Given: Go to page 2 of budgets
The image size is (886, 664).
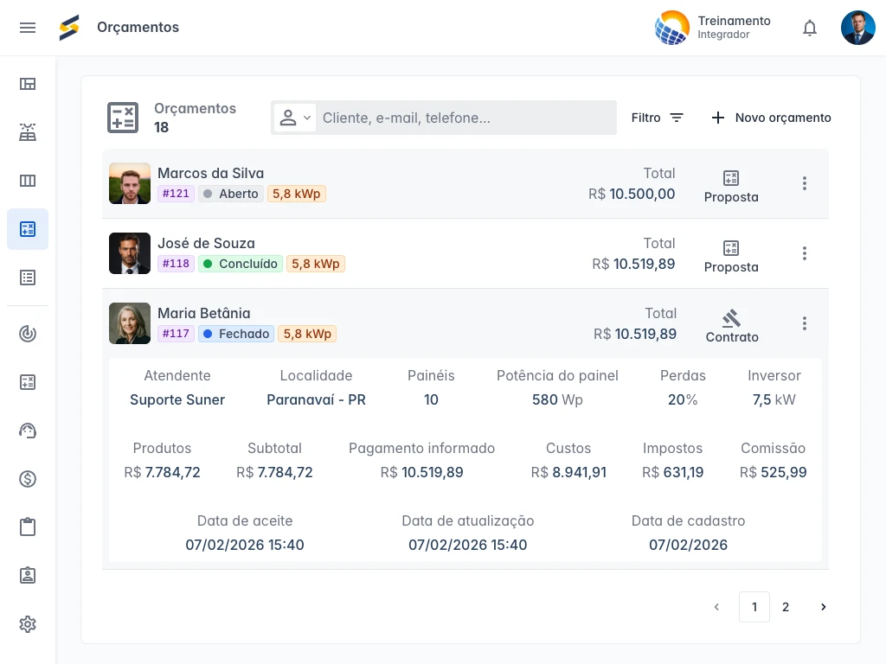Looking at the screenshot, I should coord(786,607).
